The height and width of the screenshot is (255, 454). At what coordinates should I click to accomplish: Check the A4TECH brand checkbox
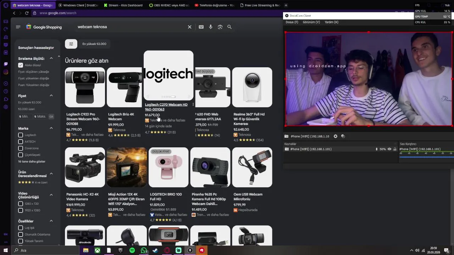21,142
